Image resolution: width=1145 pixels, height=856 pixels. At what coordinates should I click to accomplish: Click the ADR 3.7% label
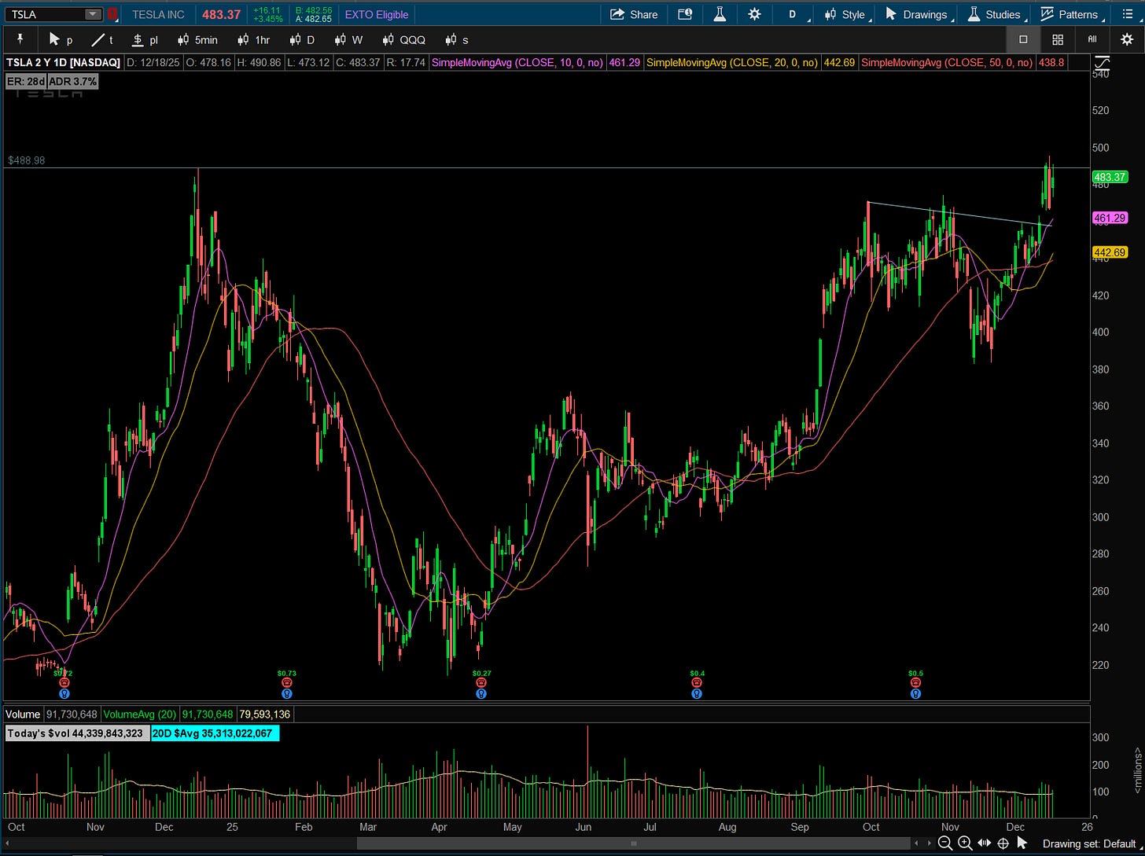[x=72, y=81]
